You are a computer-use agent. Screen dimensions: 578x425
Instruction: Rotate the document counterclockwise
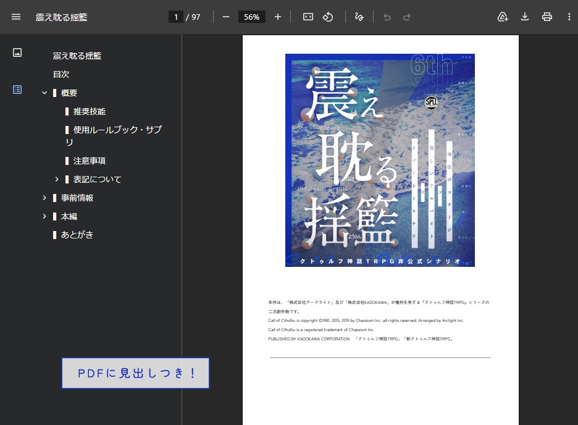(x=328, y=17)
